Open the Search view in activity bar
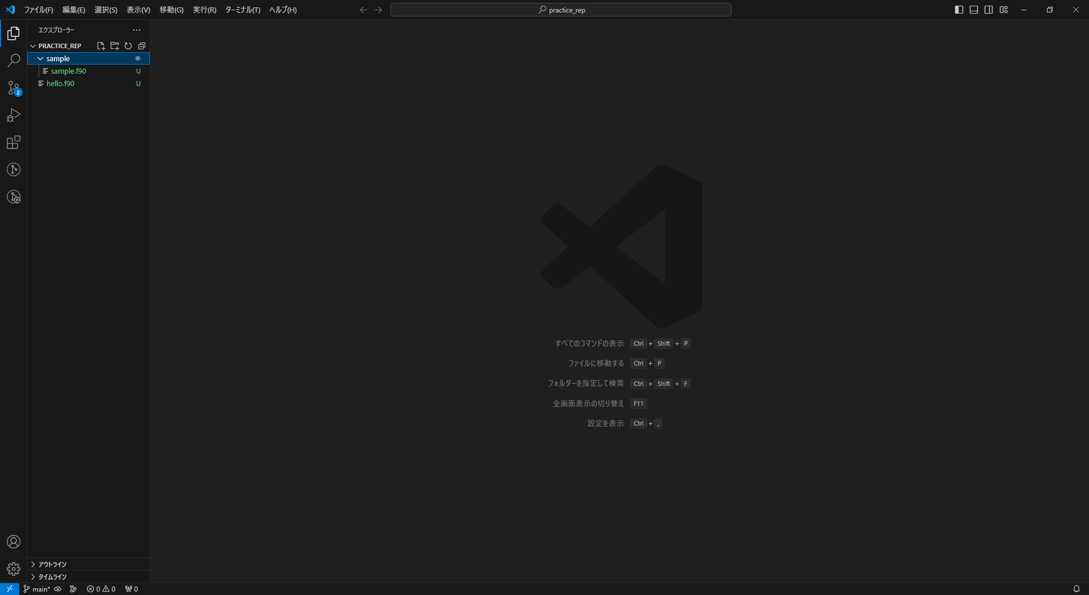Screen dimensions: 1089x595 pos(14,61)
